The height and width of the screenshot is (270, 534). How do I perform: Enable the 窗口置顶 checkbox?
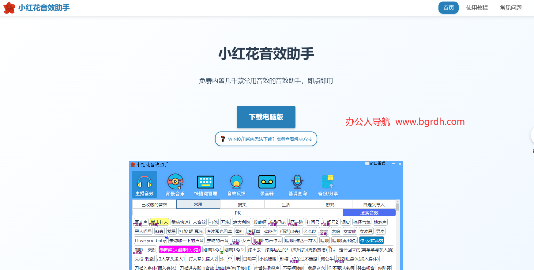click(367, 163)
